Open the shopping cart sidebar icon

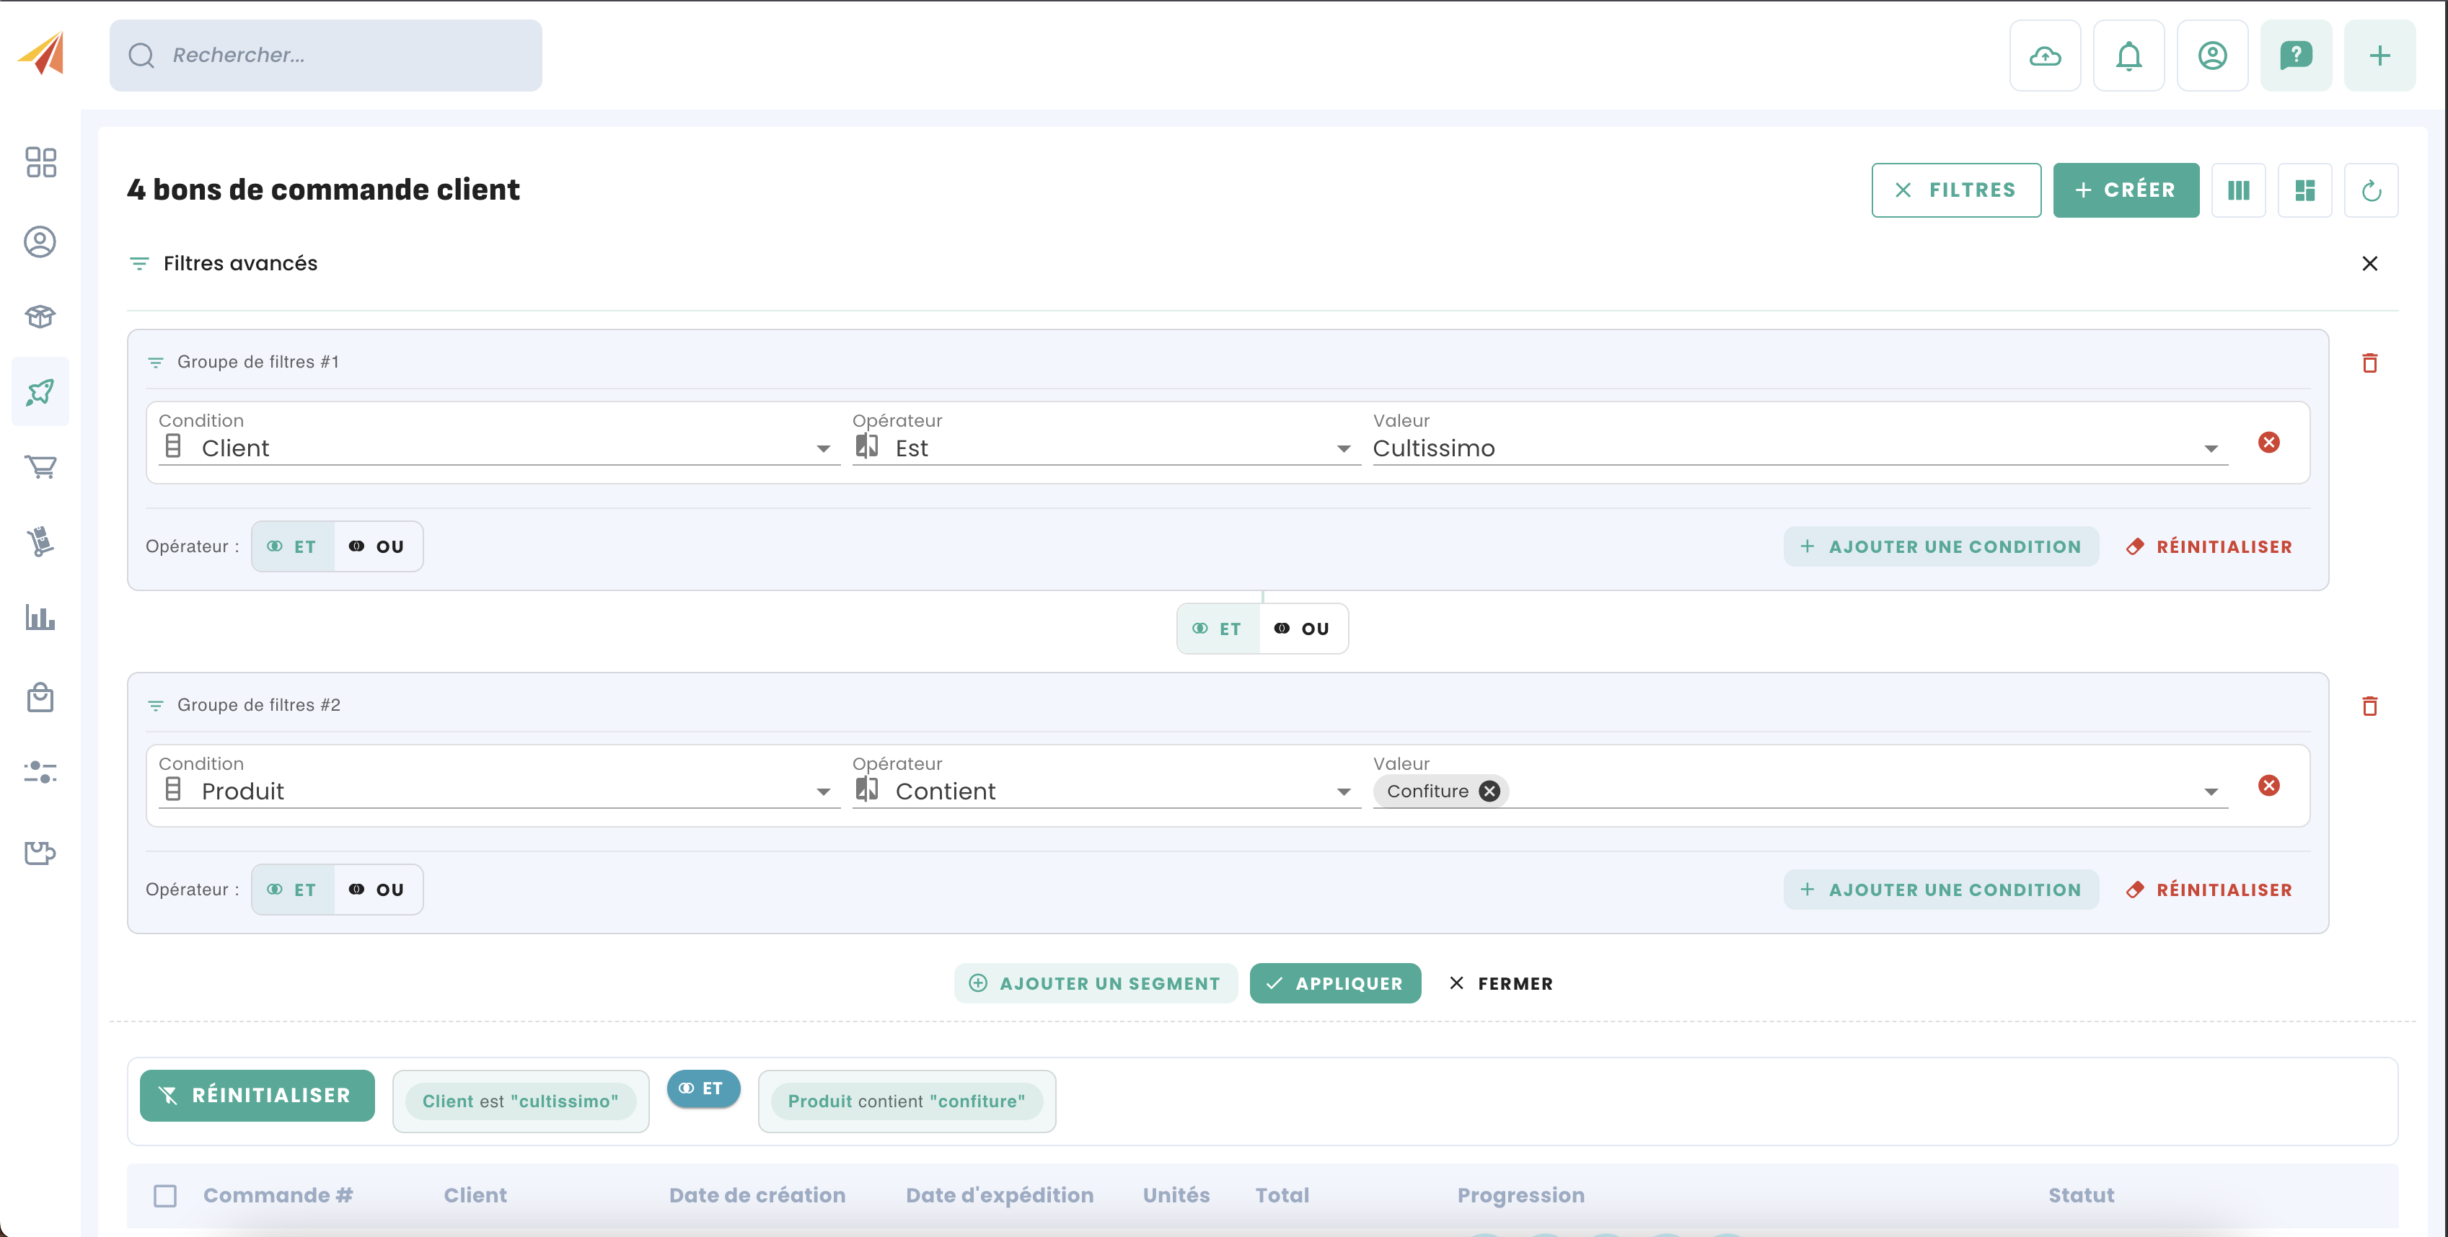[x=40, y=466]
